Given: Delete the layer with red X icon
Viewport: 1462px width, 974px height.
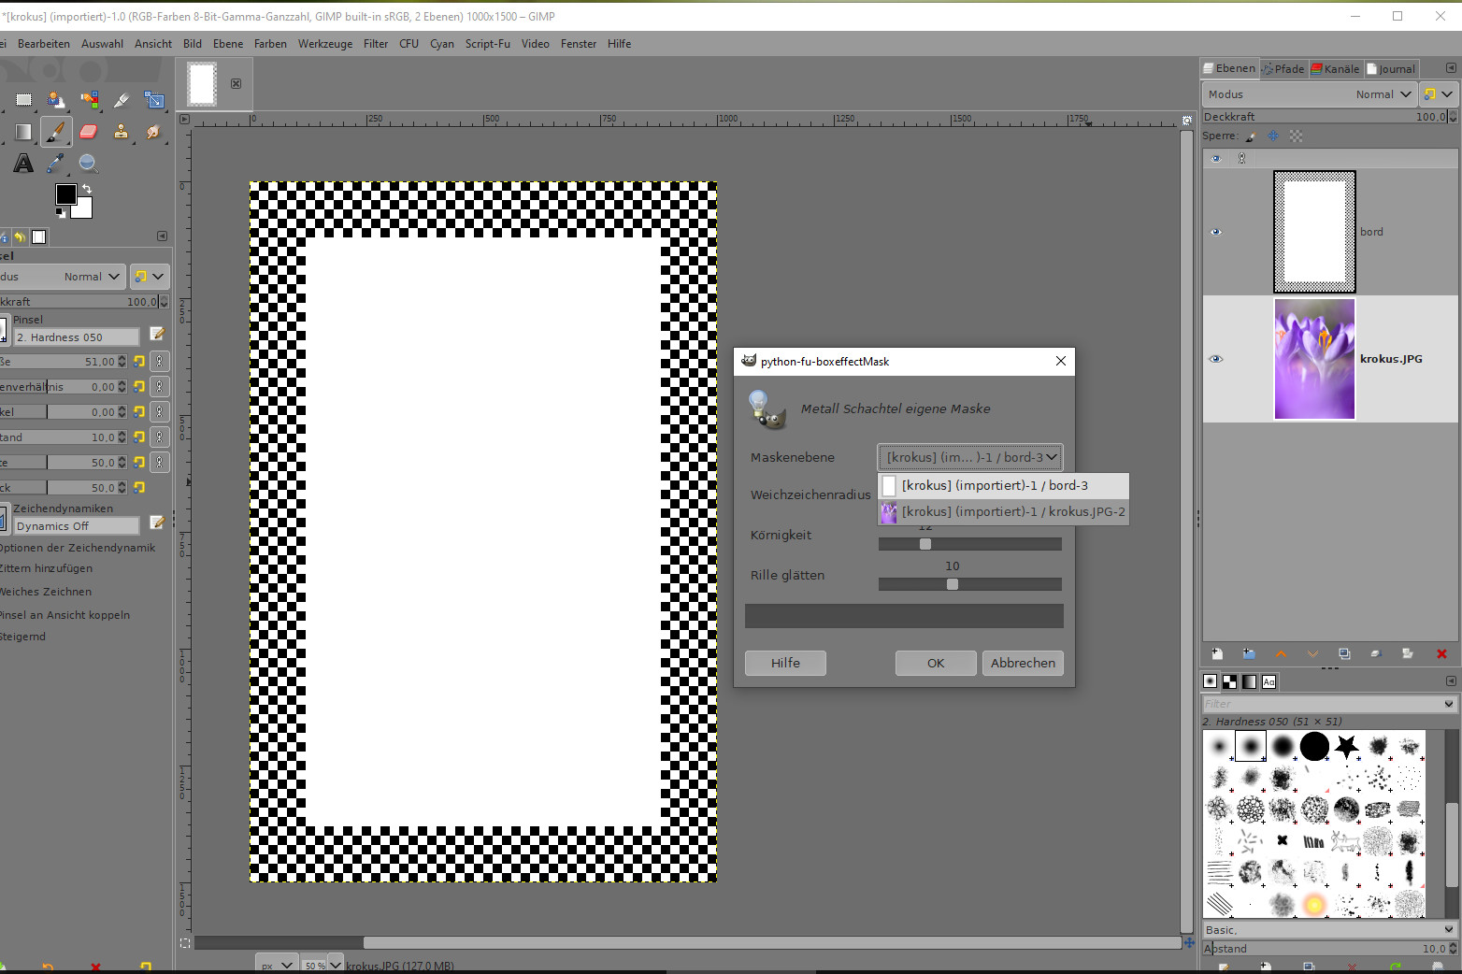Looking at the screenshot, I should click(1441, 654).
